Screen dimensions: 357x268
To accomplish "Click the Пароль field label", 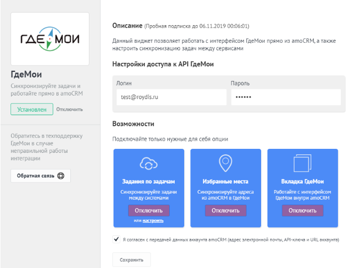I will [240, 83].
